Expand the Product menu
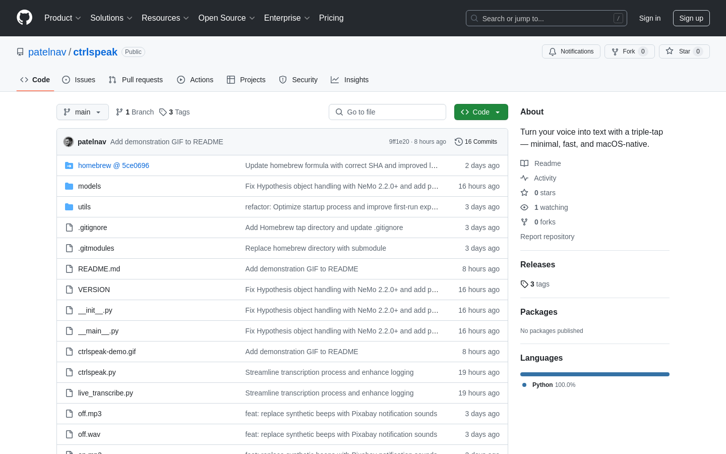This screenshot has width=726, height=454. click(63, 18)
